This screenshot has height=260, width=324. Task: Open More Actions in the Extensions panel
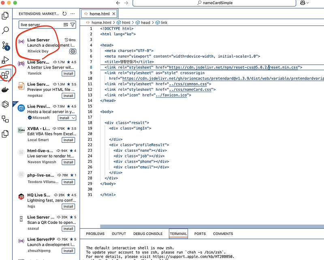[72, 13]
